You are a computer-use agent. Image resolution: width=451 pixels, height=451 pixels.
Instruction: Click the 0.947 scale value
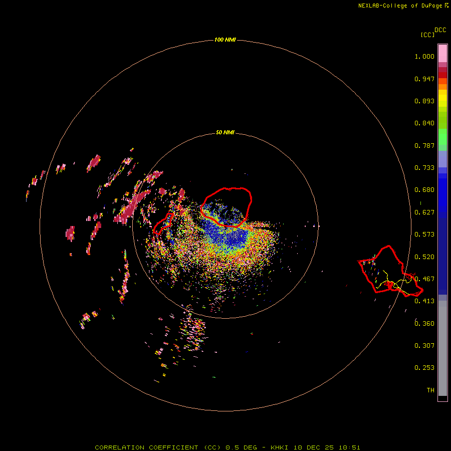(424, 79)
